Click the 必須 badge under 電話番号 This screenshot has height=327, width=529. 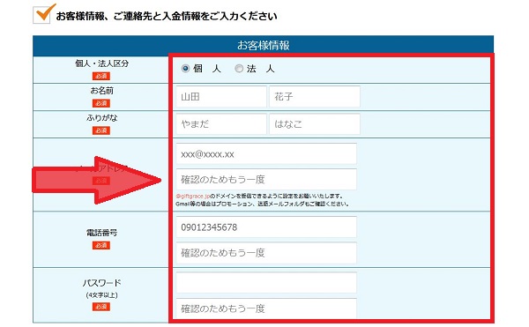point(101,245)
